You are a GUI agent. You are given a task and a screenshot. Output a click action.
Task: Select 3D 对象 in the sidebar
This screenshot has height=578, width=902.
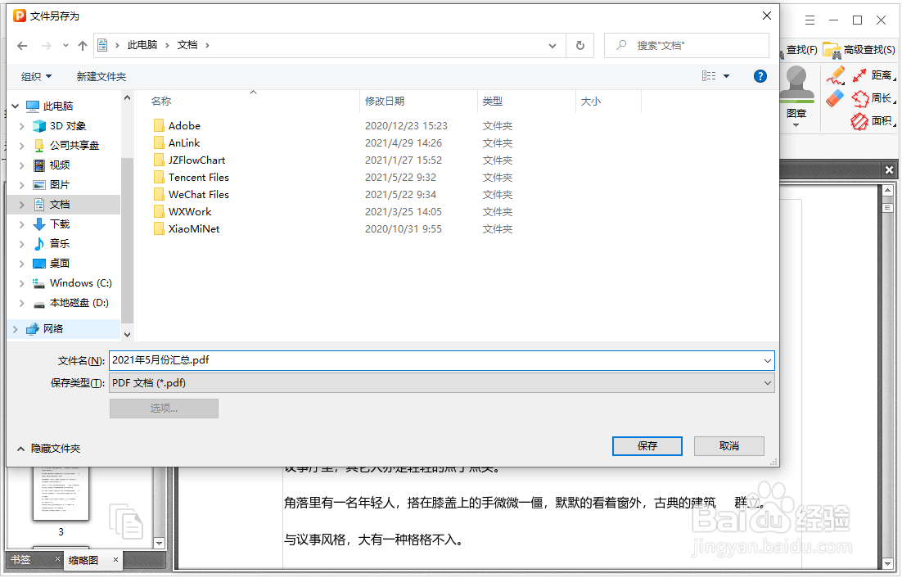pyautogui.click(x=68, y=126)
